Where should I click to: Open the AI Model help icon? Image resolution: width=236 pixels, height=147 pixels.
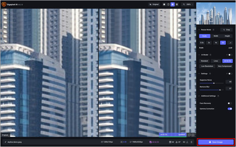click(x=210, y=55)
